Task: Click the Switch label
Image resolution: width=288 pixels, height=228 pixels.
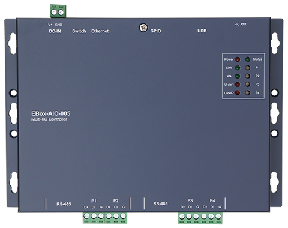Action: pyautogui.click(x=79, y=31)
